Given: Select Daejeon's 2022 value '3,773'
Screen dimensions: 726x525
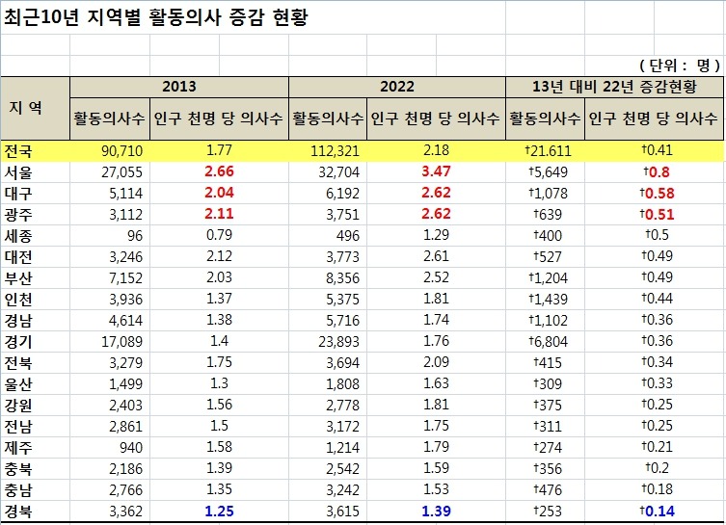Looking at the screenshot, I should 342,256.
